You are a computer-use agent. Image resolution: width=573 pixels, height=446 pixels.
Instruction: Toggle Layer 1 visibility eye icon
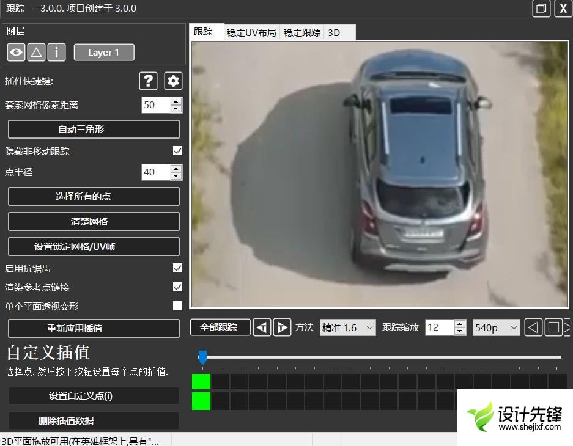click(17, 53)
